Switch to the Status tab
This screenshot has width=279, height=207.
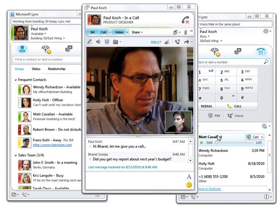pyautogui.click(x=36, y=69)
